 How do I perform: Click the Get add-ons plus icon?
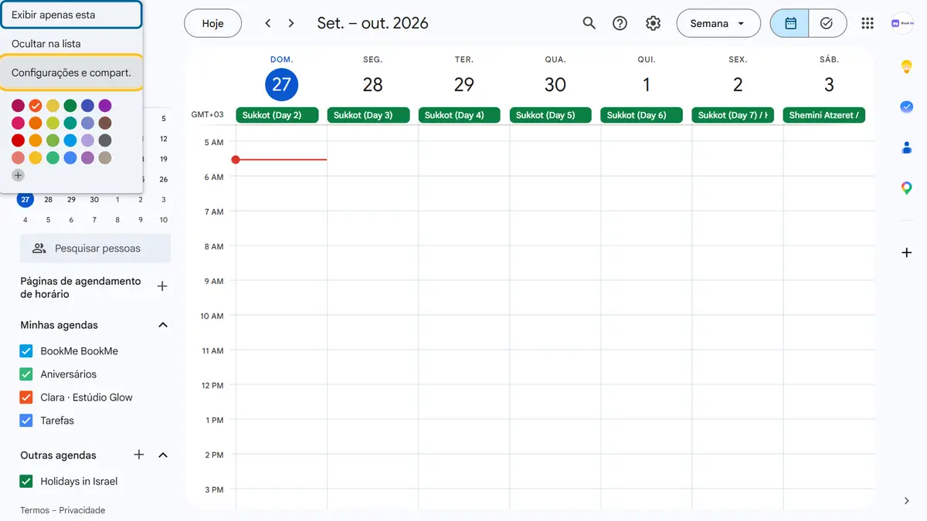point(907,252)
